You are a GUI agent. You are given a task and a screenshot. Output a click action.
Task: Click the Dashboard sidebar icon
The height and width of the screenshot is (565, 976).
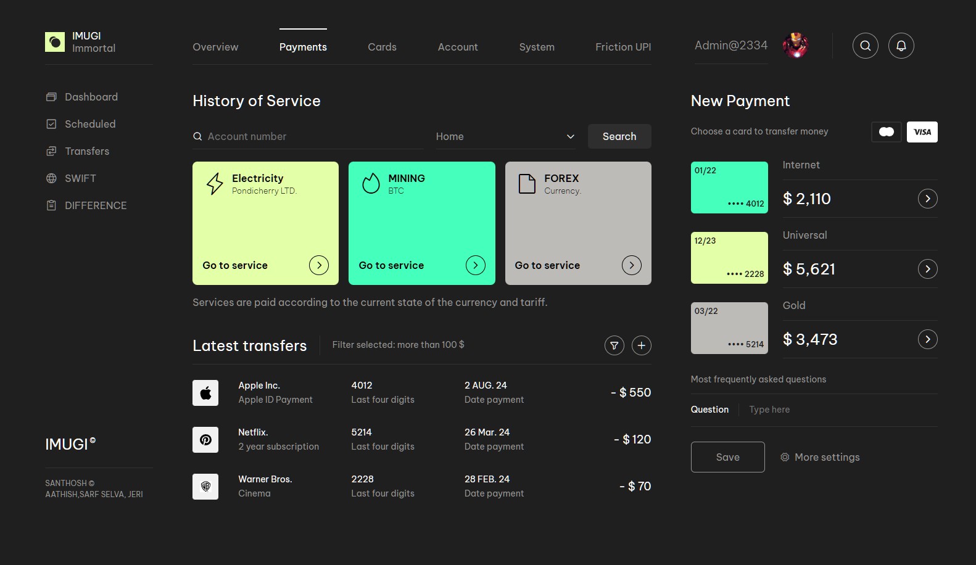(51, 97)
